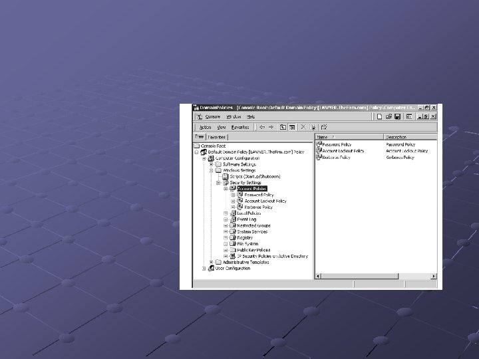Click Kerberos Policy icon in right pane

pyautogui.click(x=319, y=157)
